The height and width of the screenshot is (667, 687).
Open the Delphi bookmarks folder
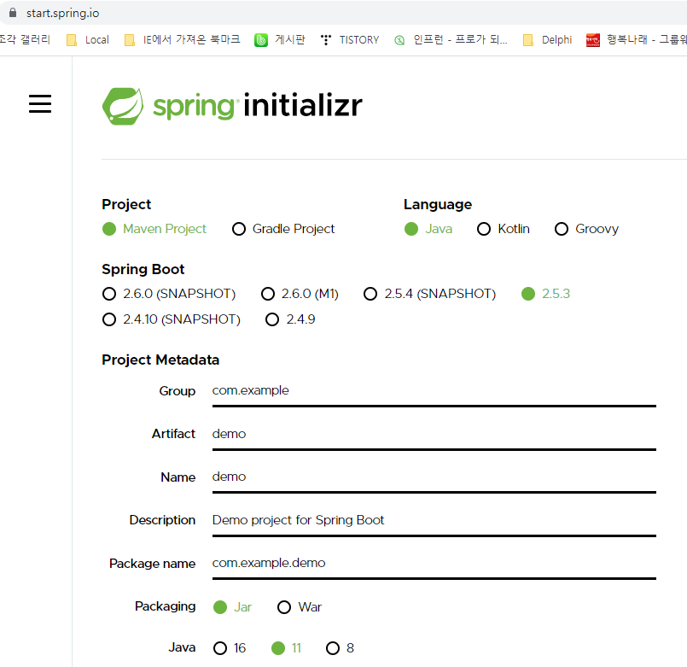[548, 40]
